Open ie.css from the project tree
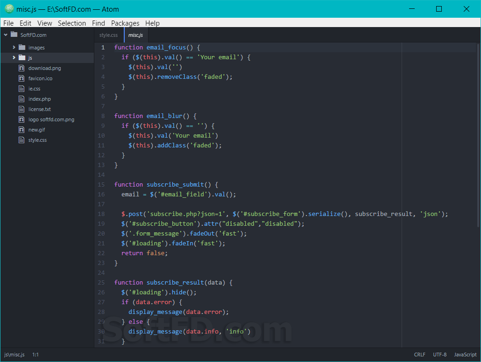 point(35,89)
